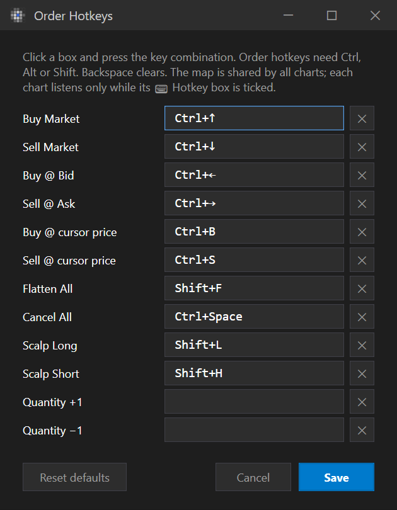397x510 pixels.
Task: Minimize the Order Hotkeys window
Action: point(289,15)
